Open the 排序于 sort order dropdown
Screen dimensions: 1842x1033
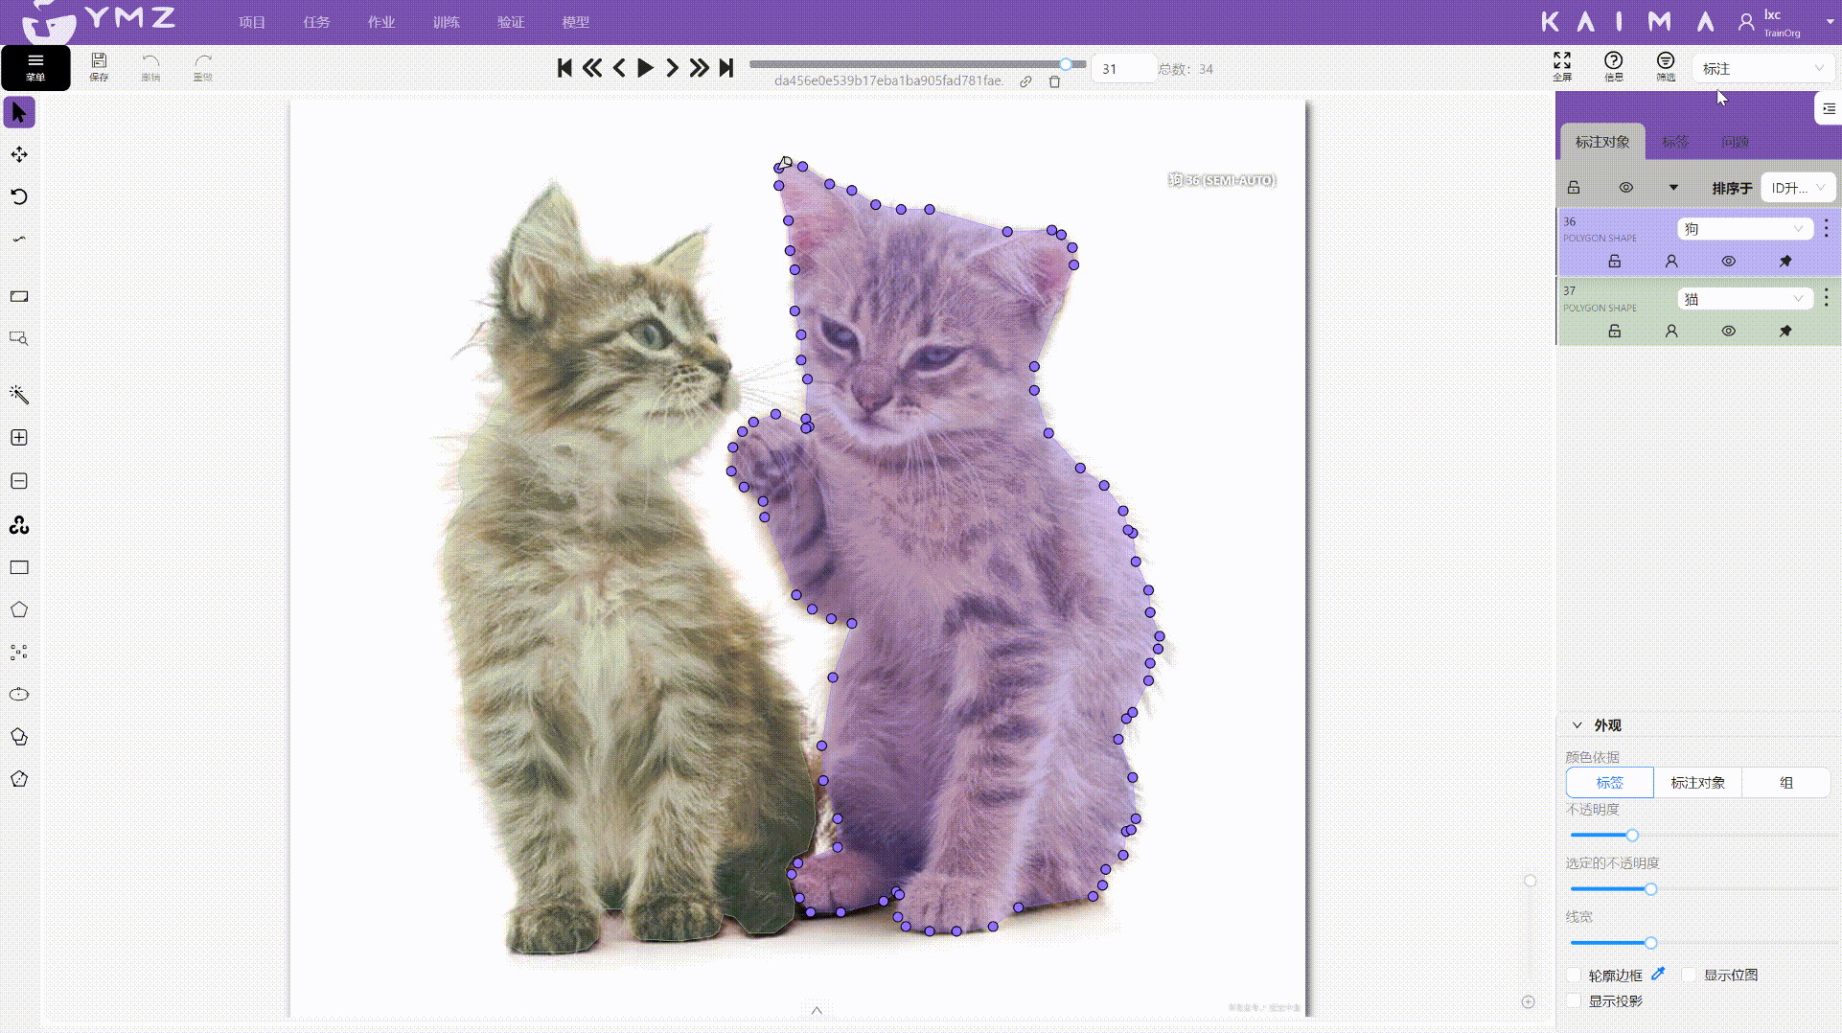[1797, 188]
